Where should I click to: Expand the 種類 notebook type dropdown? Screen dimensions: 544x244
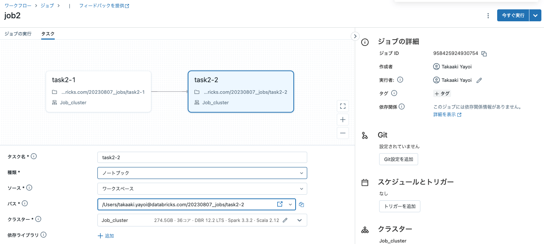(x=202, y=173)
